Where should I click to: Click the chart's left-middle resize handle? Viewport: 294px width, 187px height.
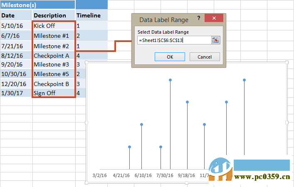click(x=86, y=123)
